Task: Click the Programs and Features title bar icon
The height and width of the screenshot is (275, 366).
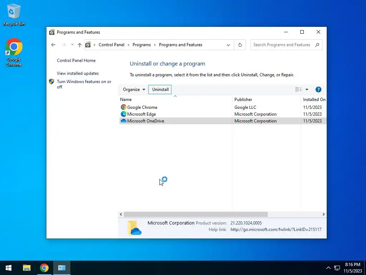Action: (x=52, y=32)
